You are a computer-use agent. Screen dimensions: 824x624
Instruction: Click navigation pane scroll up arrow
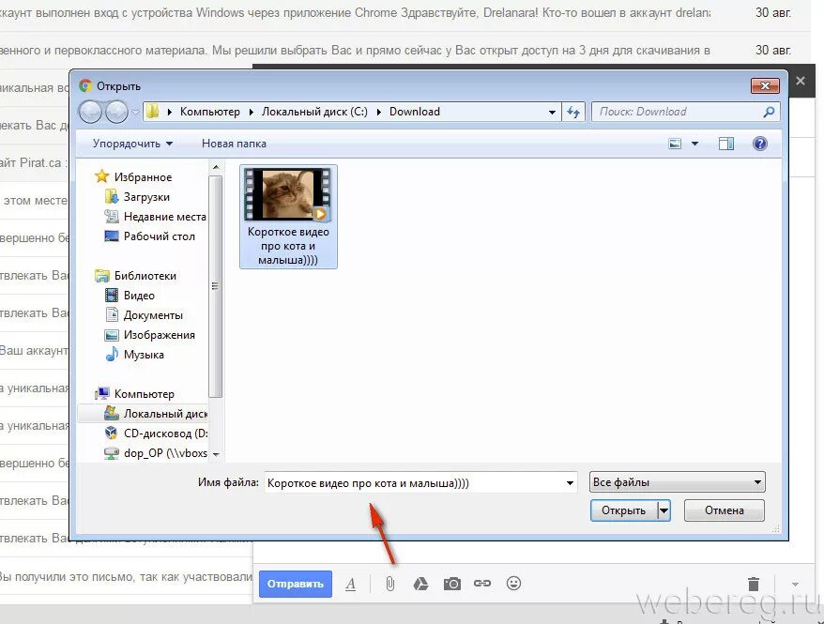click(216, 167)
